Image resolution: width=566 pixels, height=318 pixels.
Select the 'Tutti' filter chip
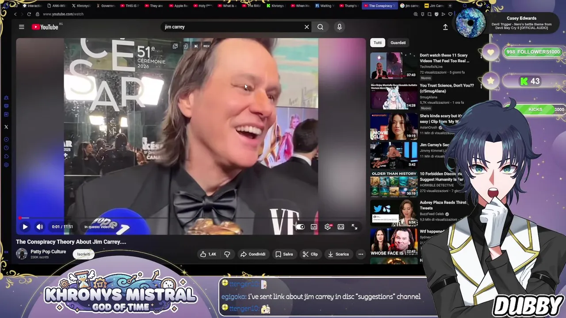click(x=378, y=43)
